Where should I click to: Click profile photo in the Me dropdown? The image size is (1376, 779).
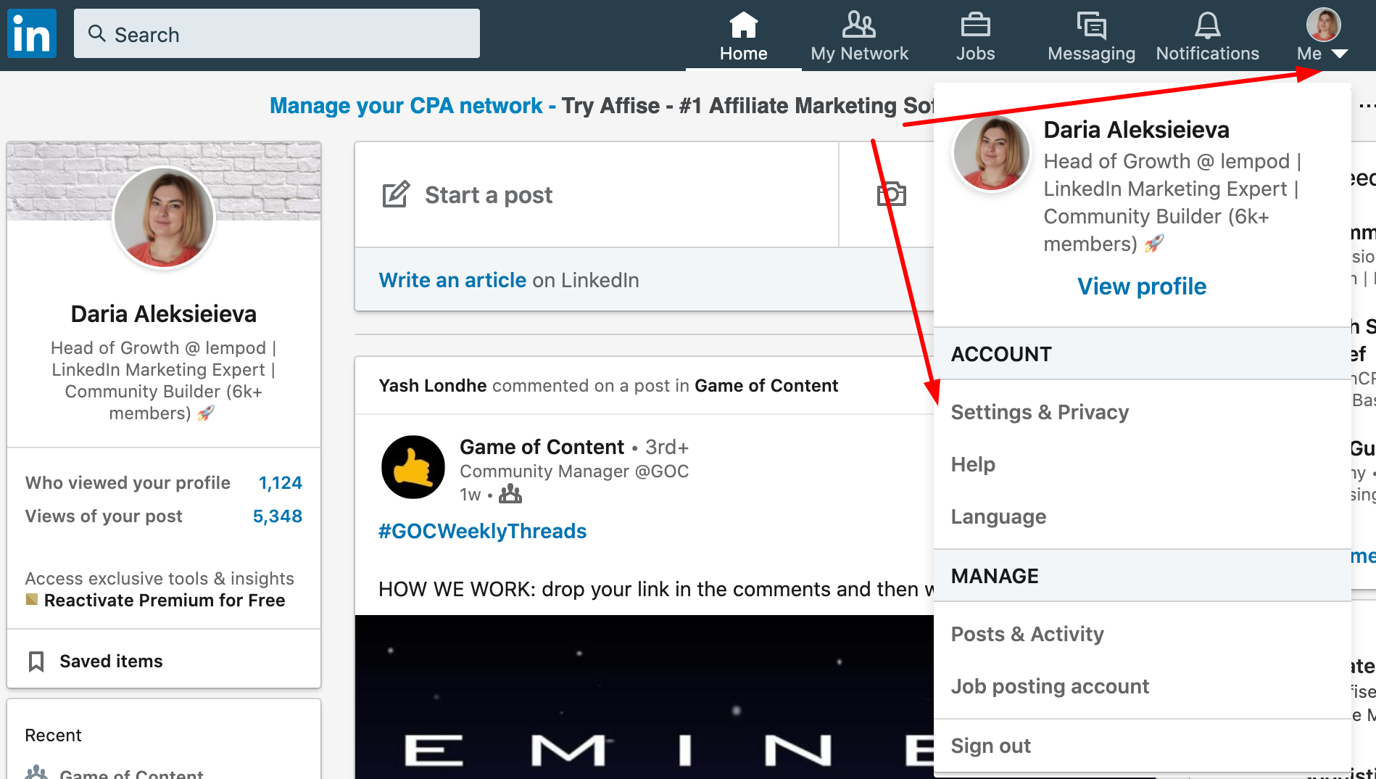(991, 154)
